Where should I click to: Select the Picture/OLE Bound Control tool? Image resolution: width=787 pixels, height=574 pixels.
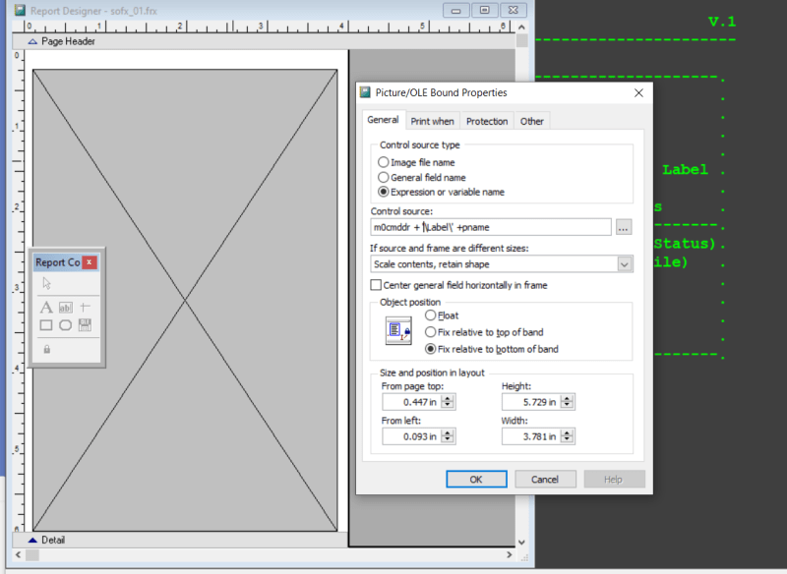coord(85,323)
